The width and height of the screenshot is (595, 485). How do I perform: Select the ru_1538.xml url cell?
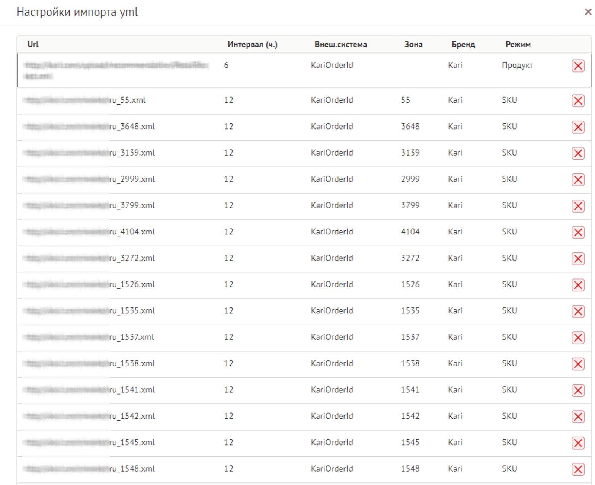tap(90, 364)
